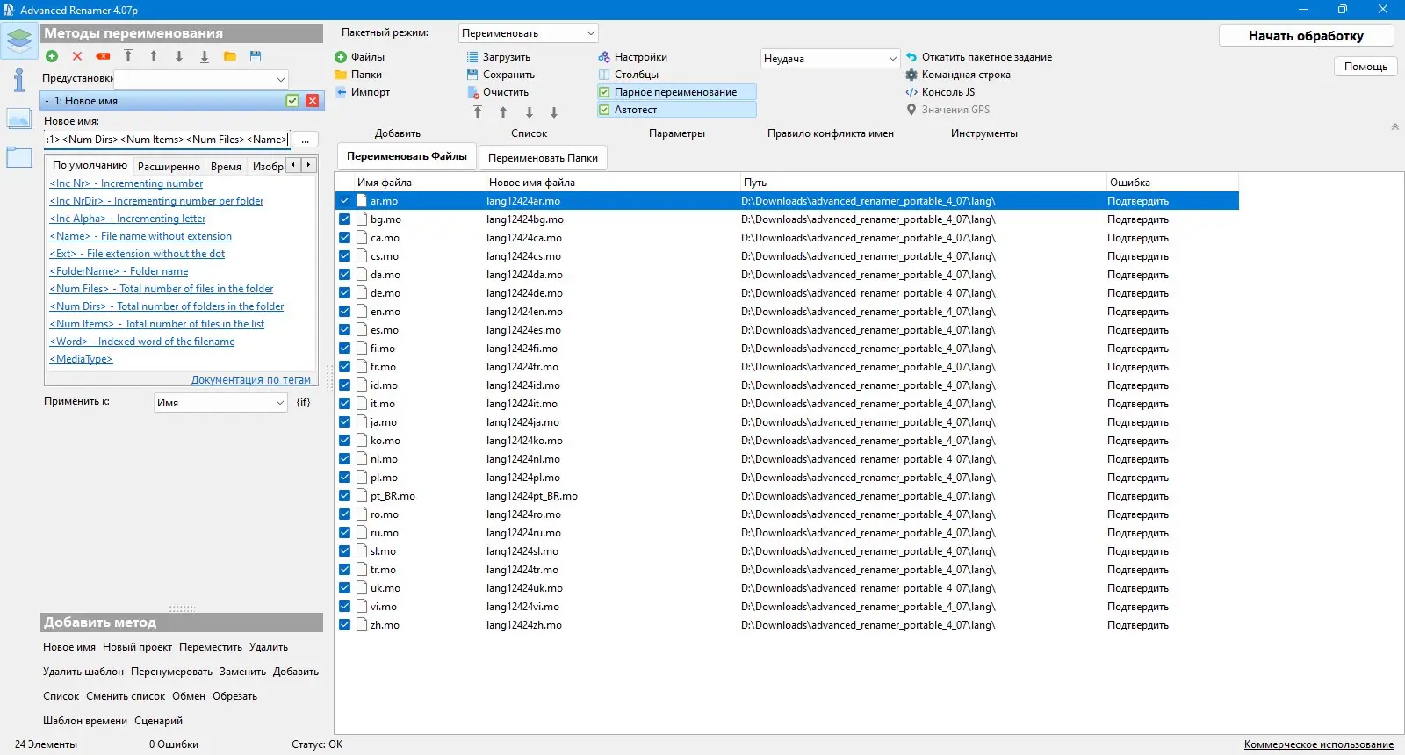Click the red X remove method icon
Image resolution: width=1405 pixels, height=755 pixels.
pos(77,56)
